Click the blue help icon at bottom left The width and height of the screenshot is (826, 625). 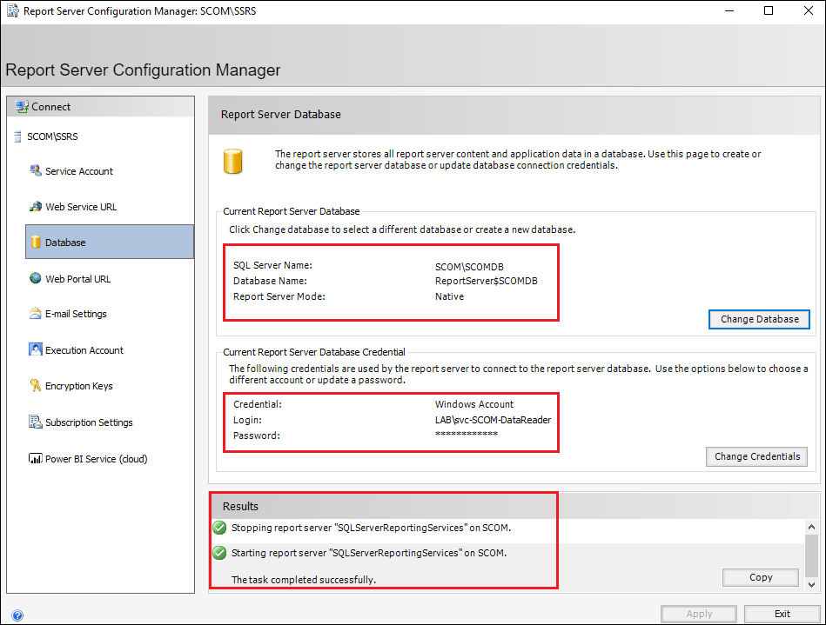click(17, 615)
